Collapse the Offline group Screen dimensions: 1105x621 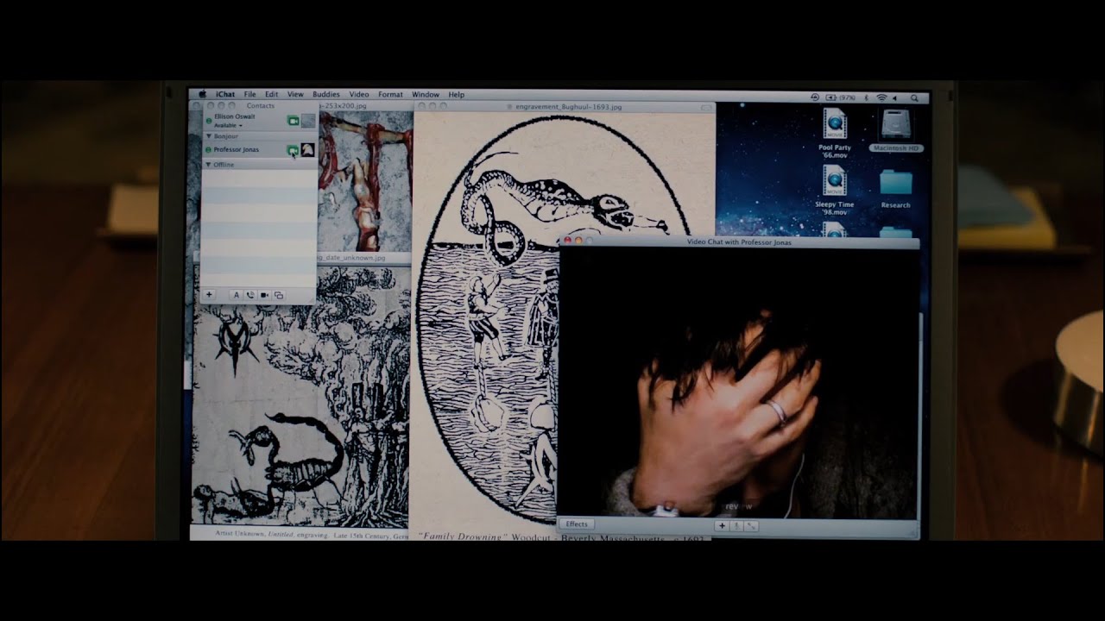209,164
